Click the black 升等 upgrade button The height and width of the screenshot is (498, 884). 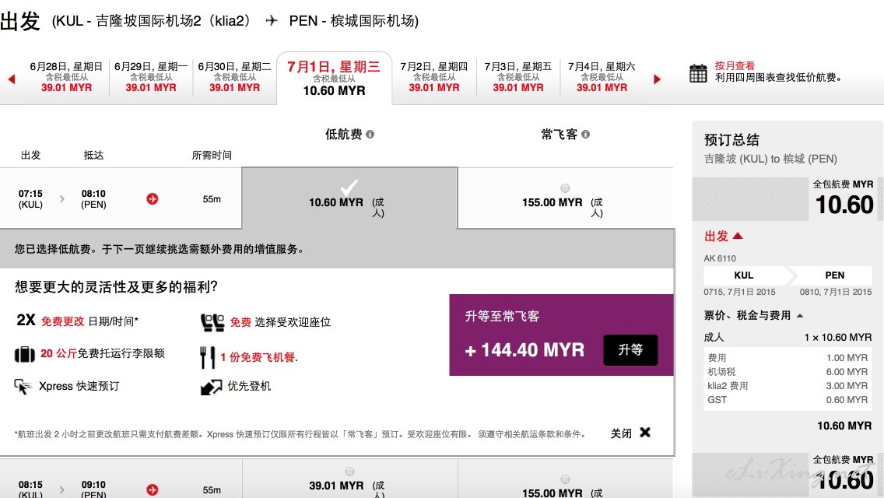pyautogui.click(x=630, y=350)
